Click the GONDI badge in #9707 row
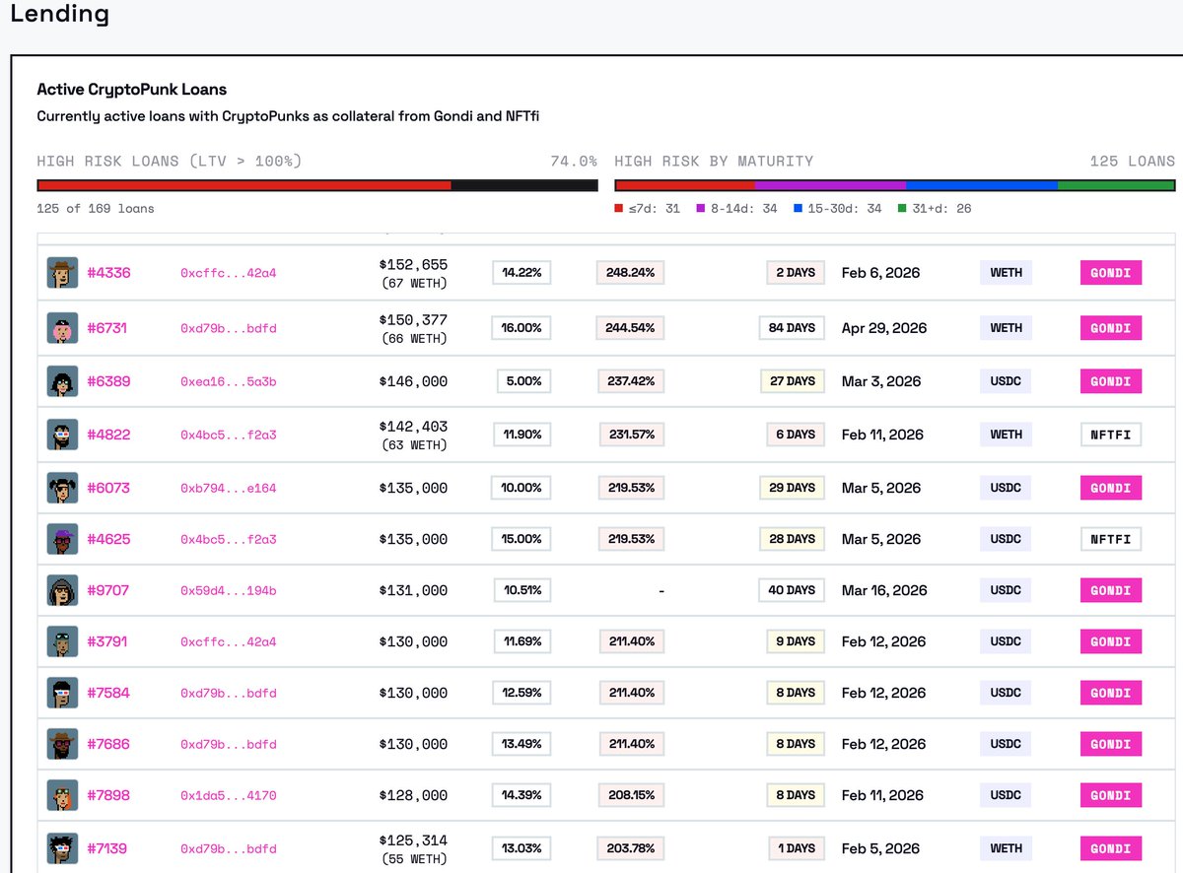Viewport: 1183px width, 873px height. pyautogui.click(x=1111, y=590)
